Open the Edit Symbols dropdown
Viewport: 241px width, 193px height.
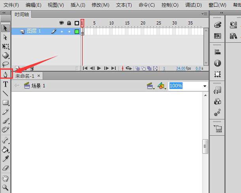[162, 86]
